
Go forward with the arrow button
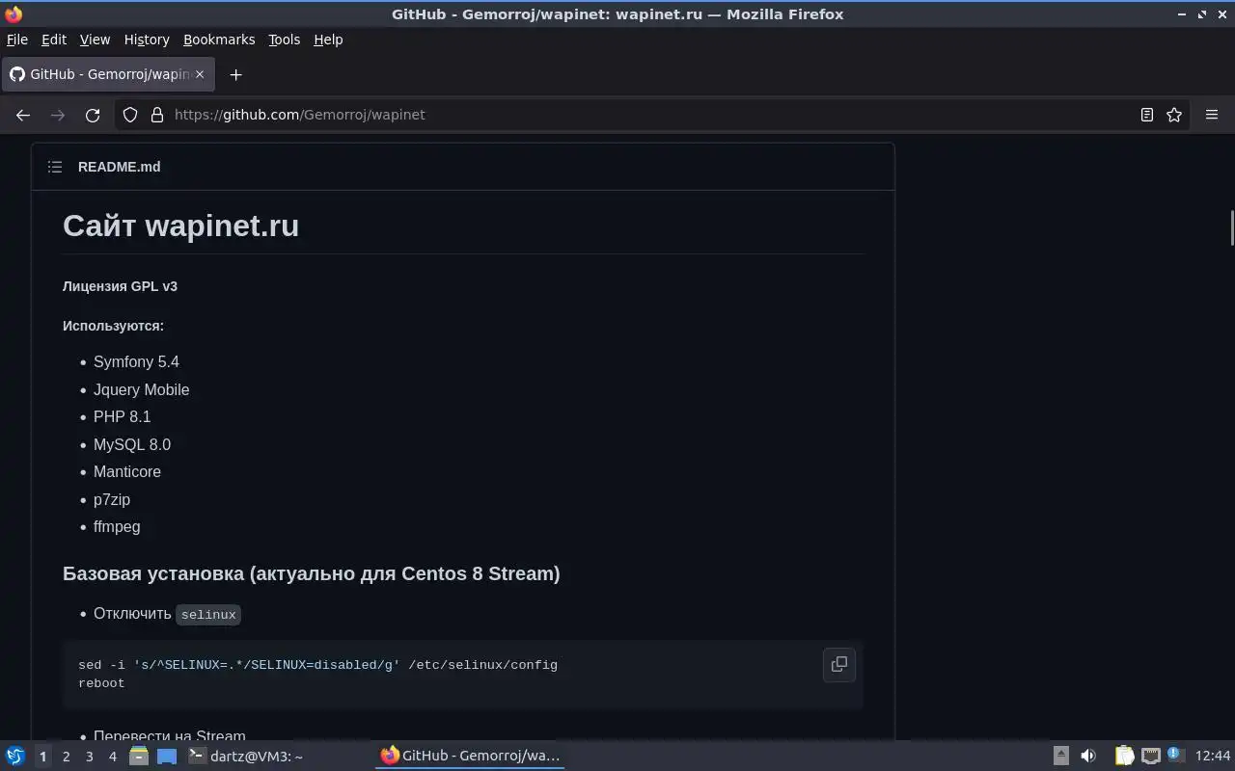pos(58,115)
